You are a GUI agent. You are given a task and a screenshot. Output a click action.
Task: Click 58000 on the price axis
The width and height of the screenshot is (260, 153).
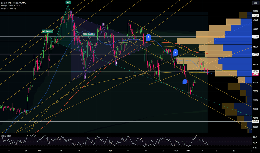(x=255, y=91)
